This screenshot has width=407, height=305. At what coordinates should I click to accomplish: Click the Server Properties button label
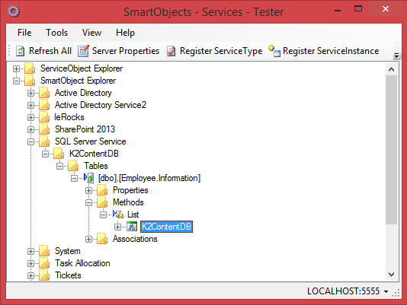(126, 51)
